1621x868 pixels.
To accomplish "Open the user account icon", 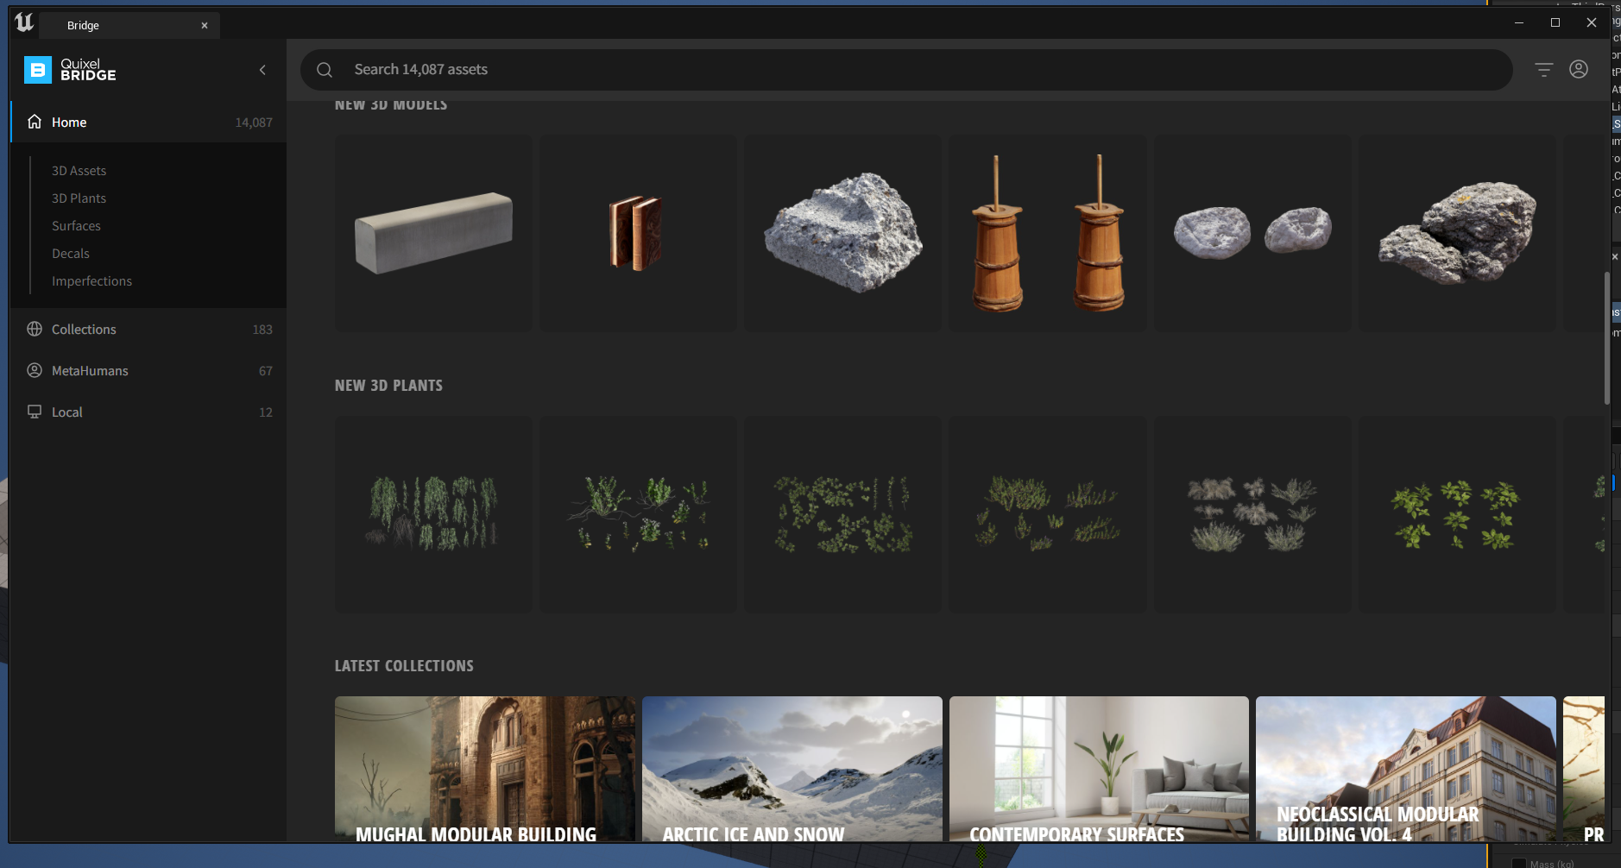I will (1579, 69).
